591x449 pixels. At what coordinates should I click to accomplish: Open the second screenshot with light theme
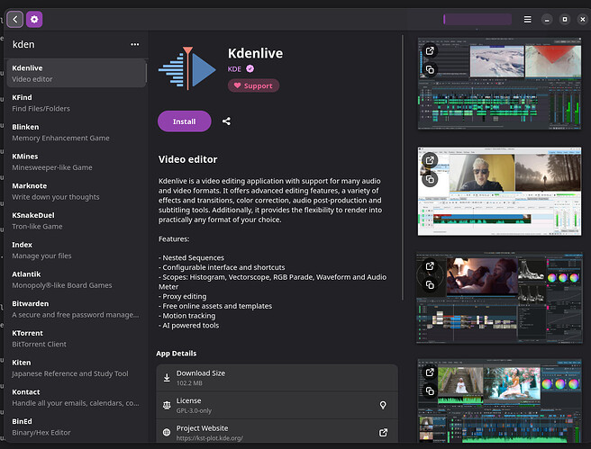[499, 191]
